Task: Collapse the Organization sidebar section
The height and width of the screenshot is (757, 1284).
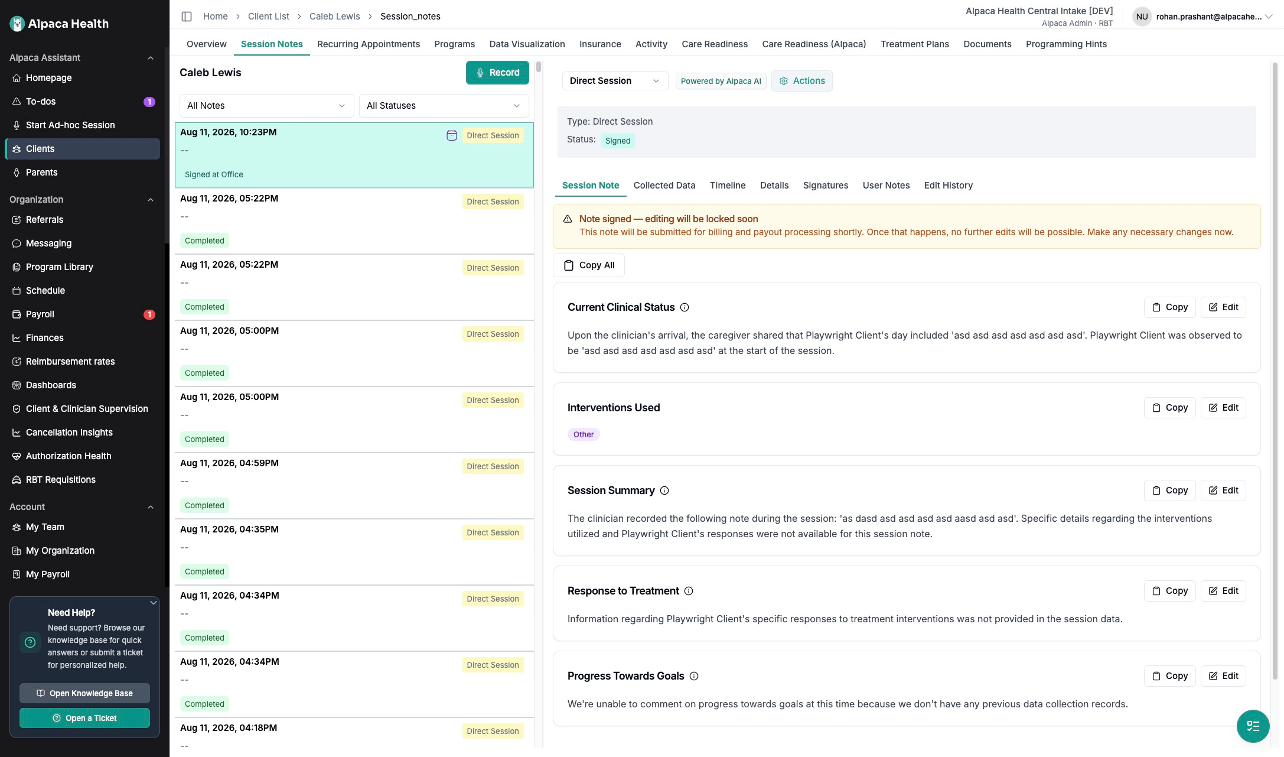Action: [150, 200]
